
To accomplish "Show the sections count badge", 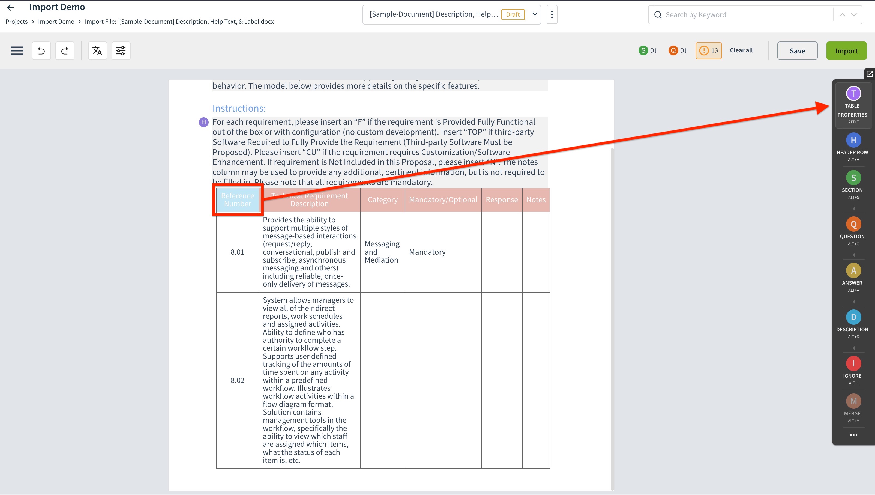I will [x=648, y=51].
